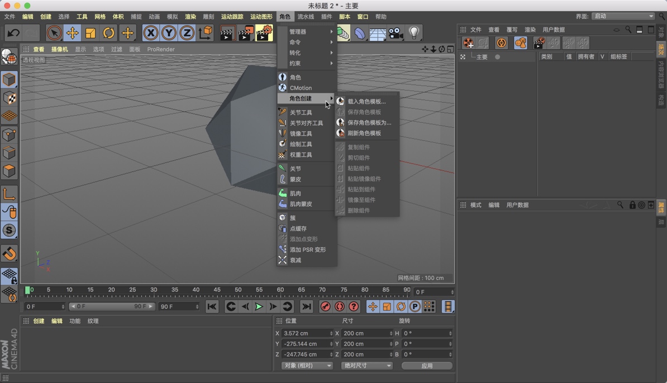Toggle Autokeying button
This screenshot has height=383, width=667.
(x=340, y=307)
